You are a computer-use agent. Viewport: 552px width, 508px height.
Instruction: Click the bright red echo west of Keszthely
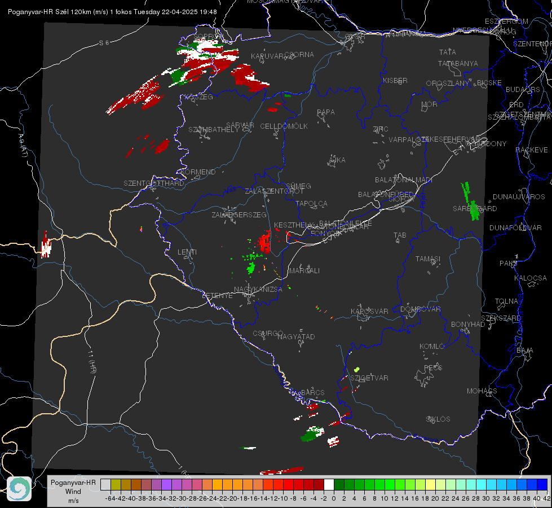click(x=265, y=242)
